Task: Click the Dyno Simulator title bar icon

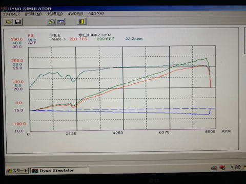Action: pos(5,9)
